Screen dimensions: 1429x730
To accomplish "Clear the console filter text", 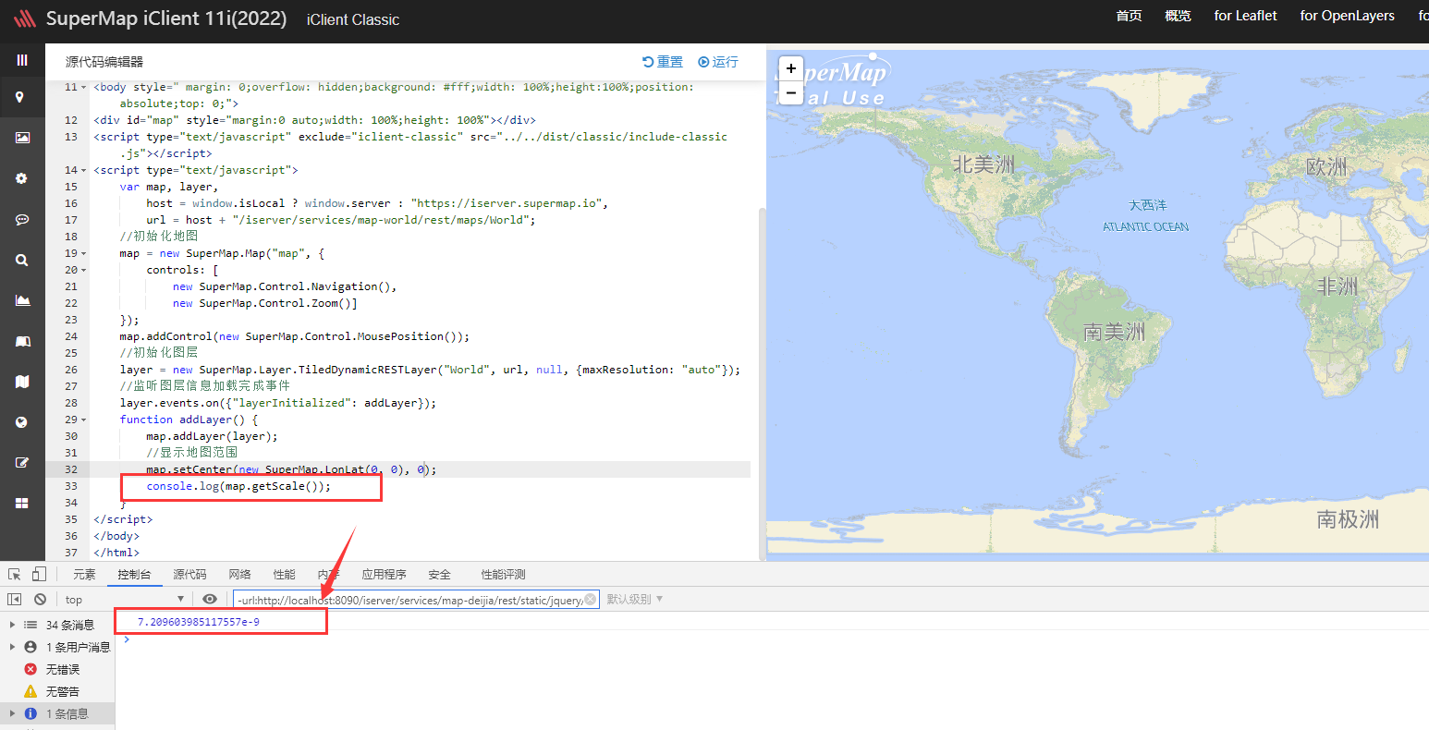I will point(591,599).
